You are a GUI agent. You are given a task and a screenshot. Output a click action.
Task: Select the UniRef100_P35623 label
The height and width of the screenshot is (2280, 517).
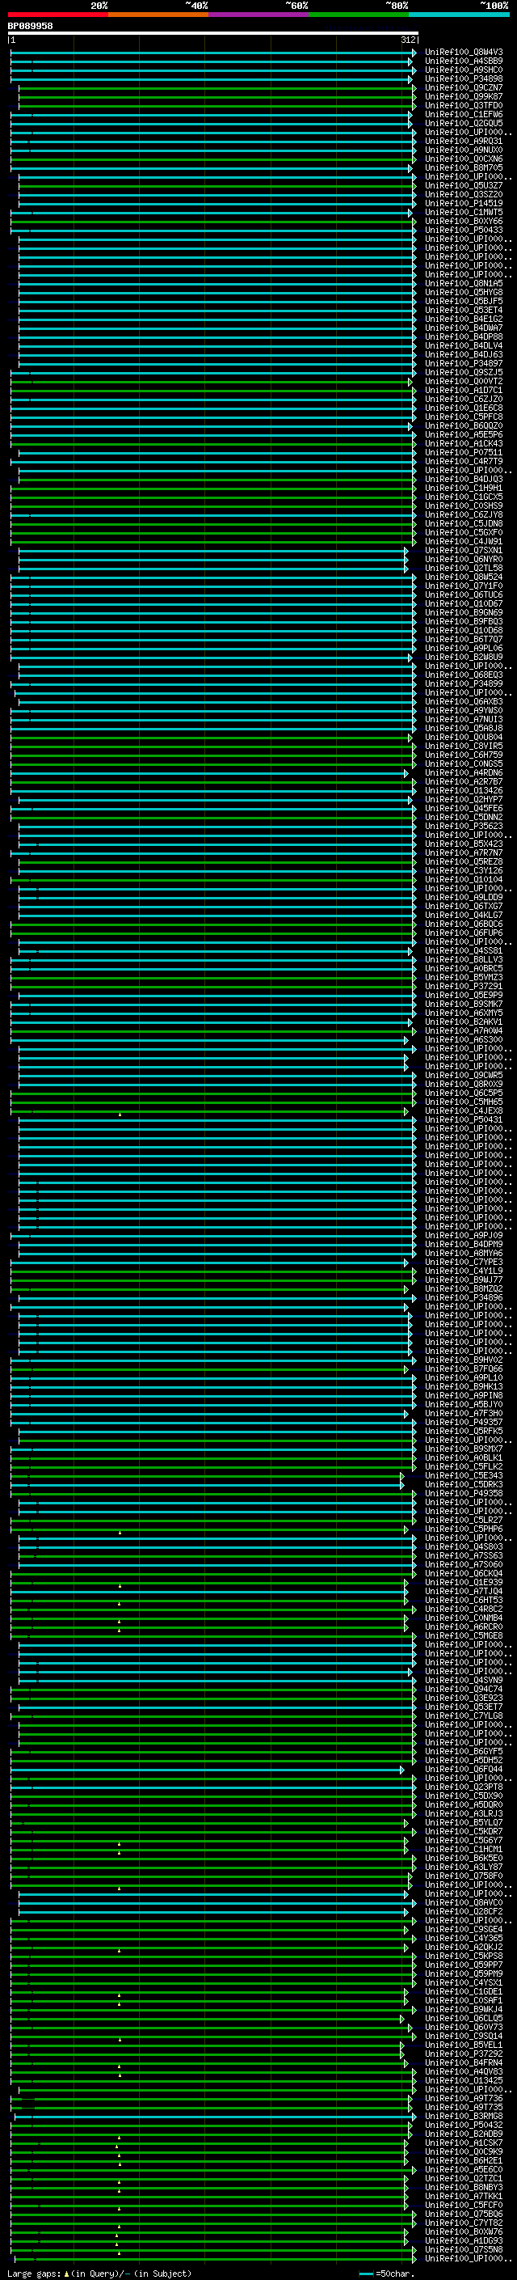pyautogui.click(x=464, y=826)
